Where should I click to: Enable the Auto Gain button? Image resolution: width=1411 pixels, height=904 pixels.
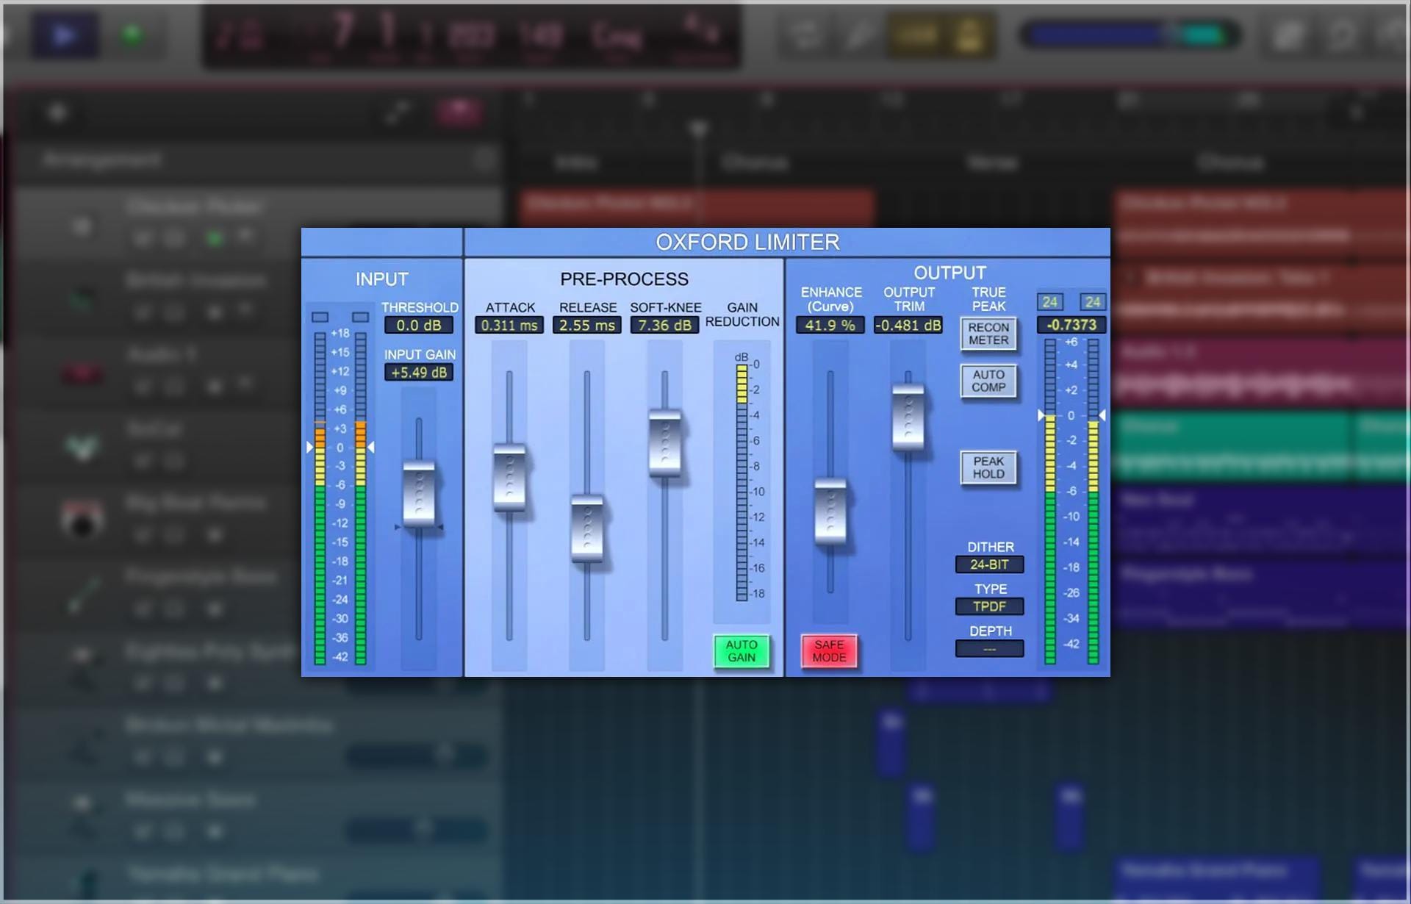pyautogui.click(x=742, y=651)
